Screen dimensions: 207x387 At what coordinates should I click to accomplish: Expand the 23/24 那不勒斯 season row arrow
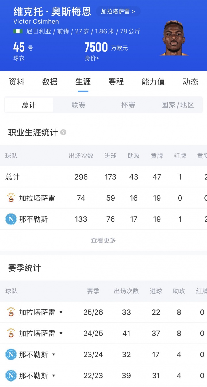coord(53,355)
